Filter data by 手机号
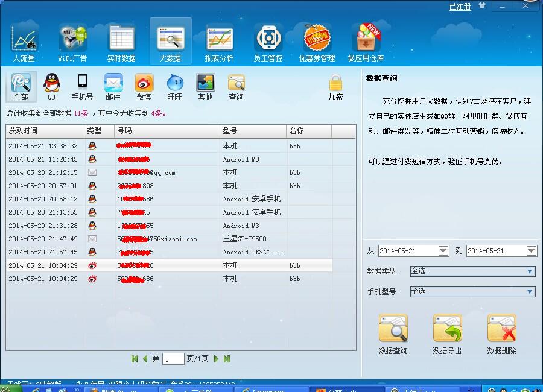Viewport: 543px width, 392px height. point(82,87)
